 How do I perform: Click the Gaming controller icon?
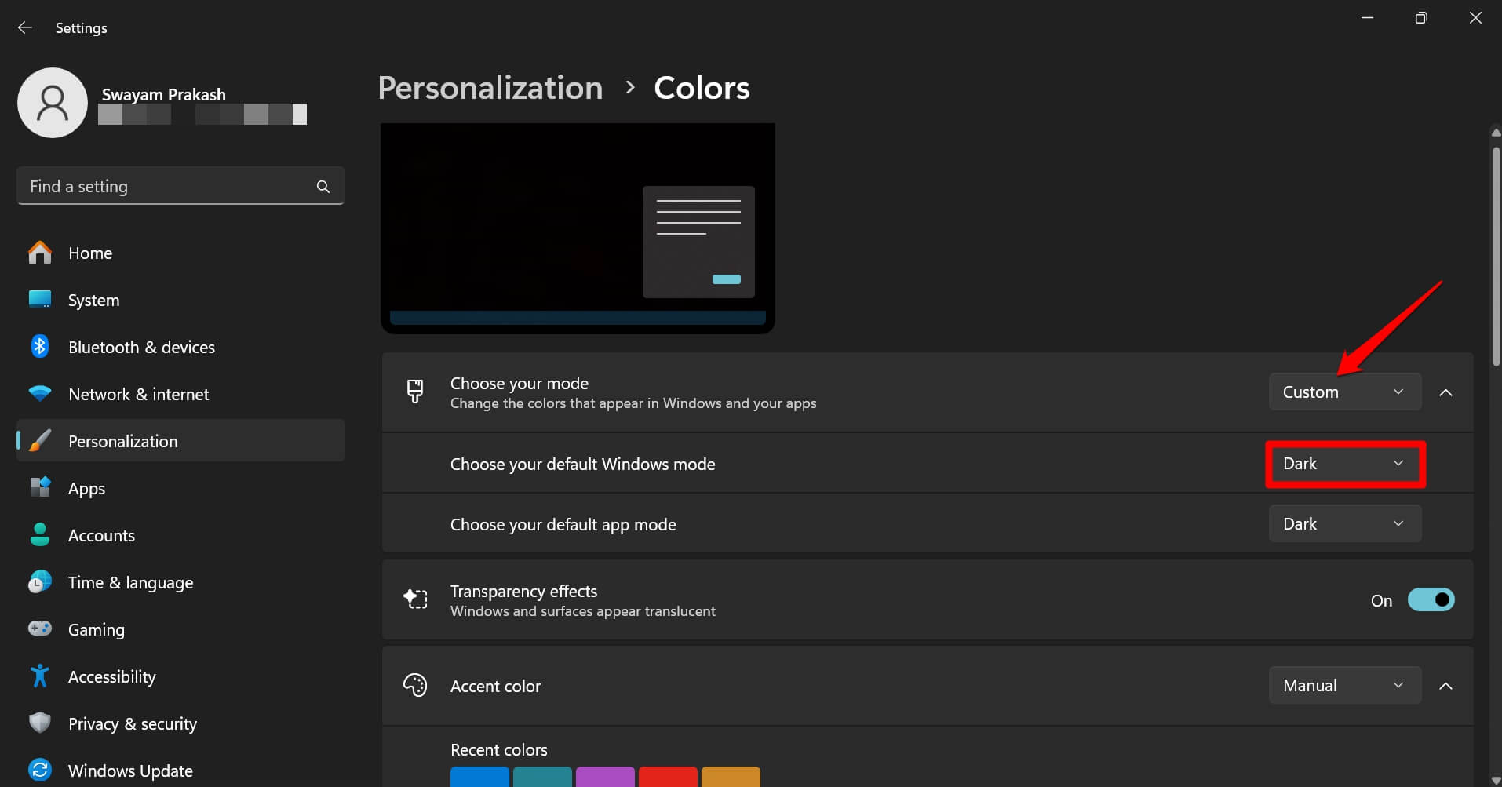point(40,629)
